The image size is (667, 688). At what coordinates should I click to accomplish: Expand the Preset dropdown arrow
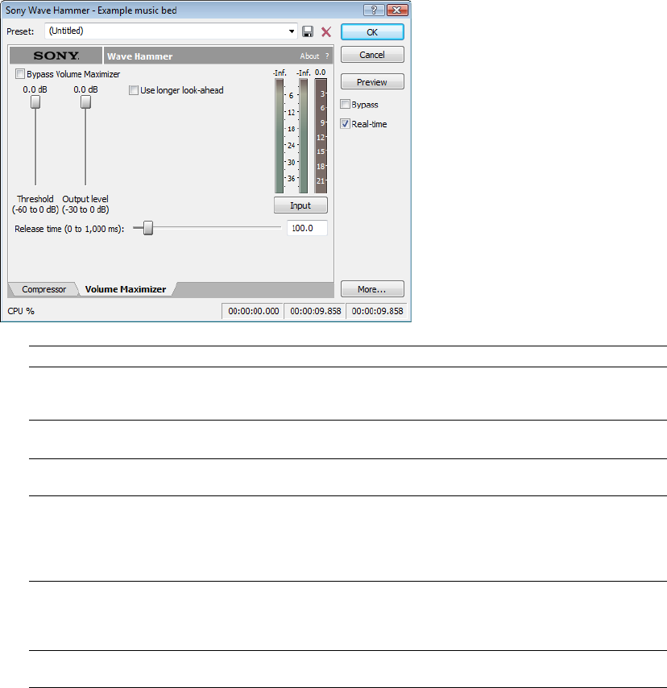[292, 31]
